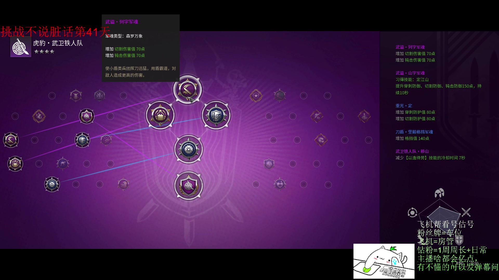Click the cooldown reduction line 减少【以逸待劳】
Image resolution: width=499 pixels, height=280 pixels.
430,158
